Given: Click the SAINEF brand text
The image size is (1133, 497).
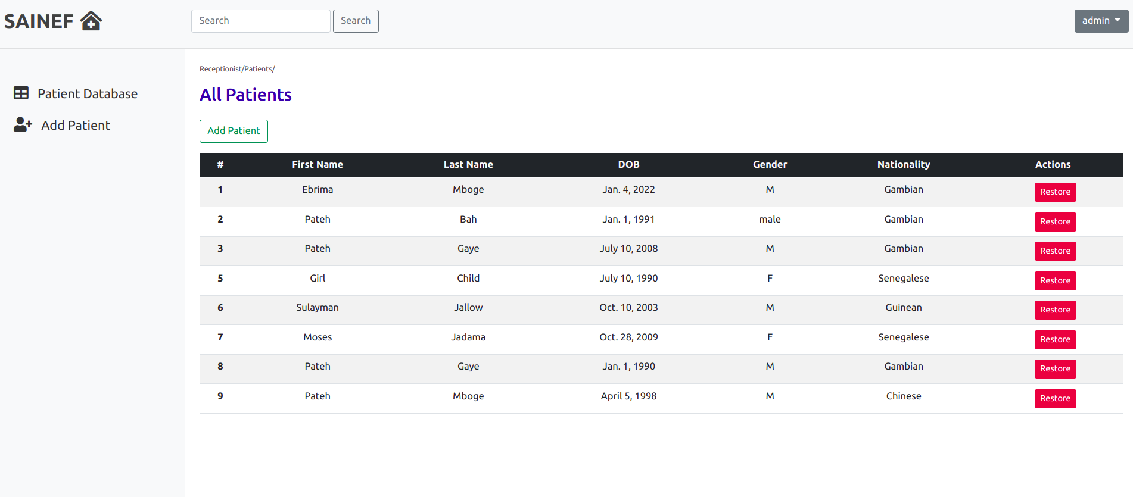Looking at the screenshot, I should [39, 21].
